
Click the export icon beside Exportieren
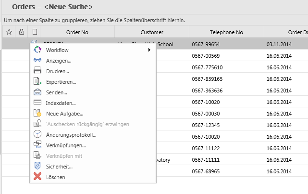tap(37, 82)
